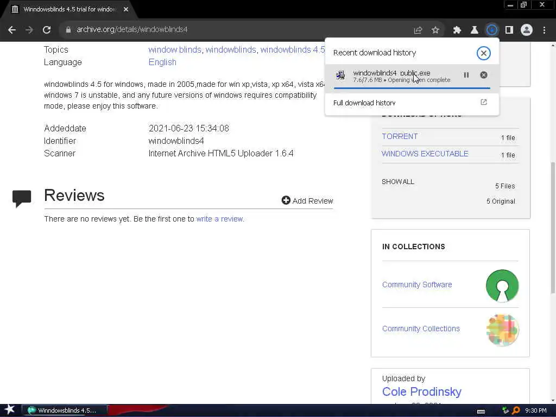Bookmark this page with the star
Screen dimensions: 556x417
(435, 30)
